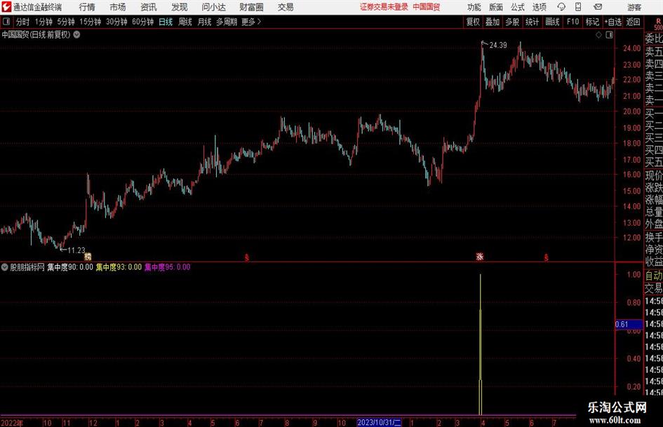Screen dimensions: 663x427
Task: Click the 多股 multi-stock button
Action: (512, 22)
